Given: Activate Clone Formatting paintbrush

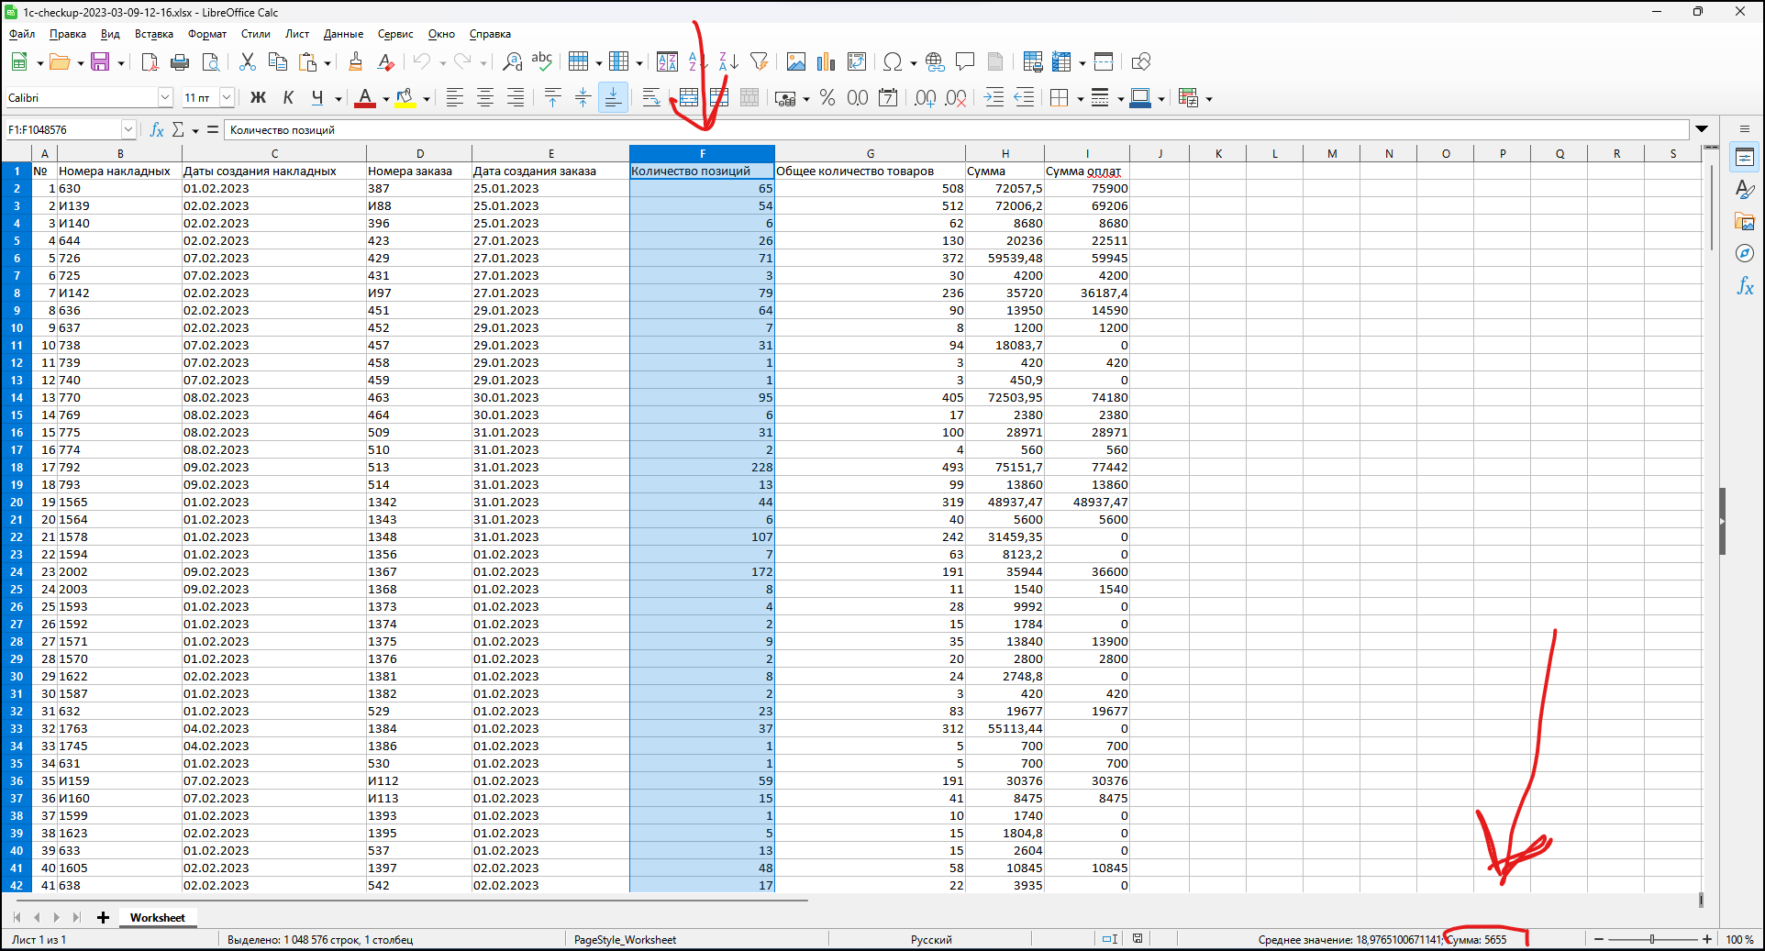Looking at the screenshot, I should tap(355, 62).
